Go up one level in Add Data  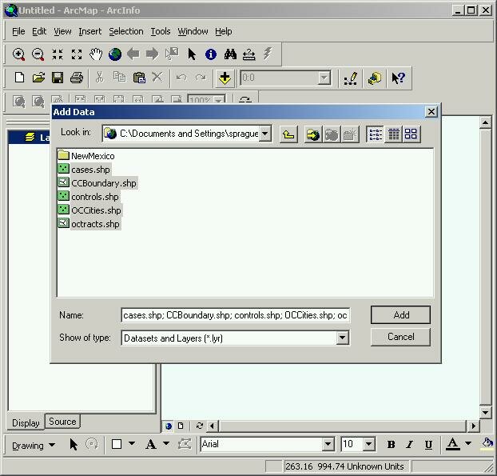click(x=288, y=134)
